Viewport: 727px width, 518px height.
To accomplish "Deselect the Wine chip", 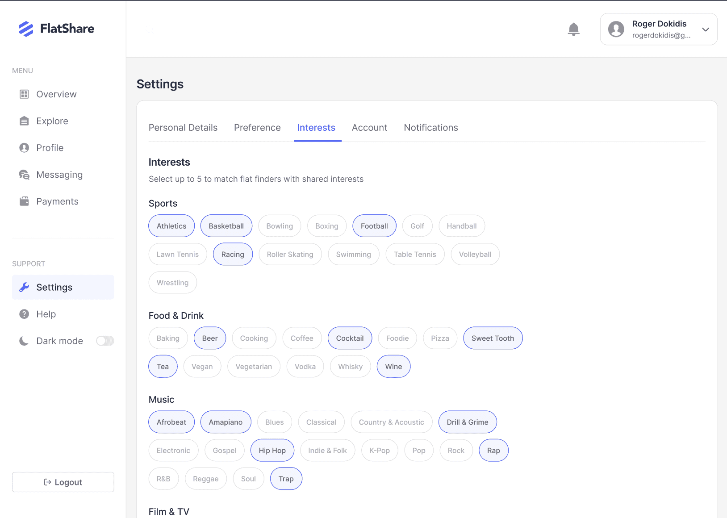I will 394,367.
